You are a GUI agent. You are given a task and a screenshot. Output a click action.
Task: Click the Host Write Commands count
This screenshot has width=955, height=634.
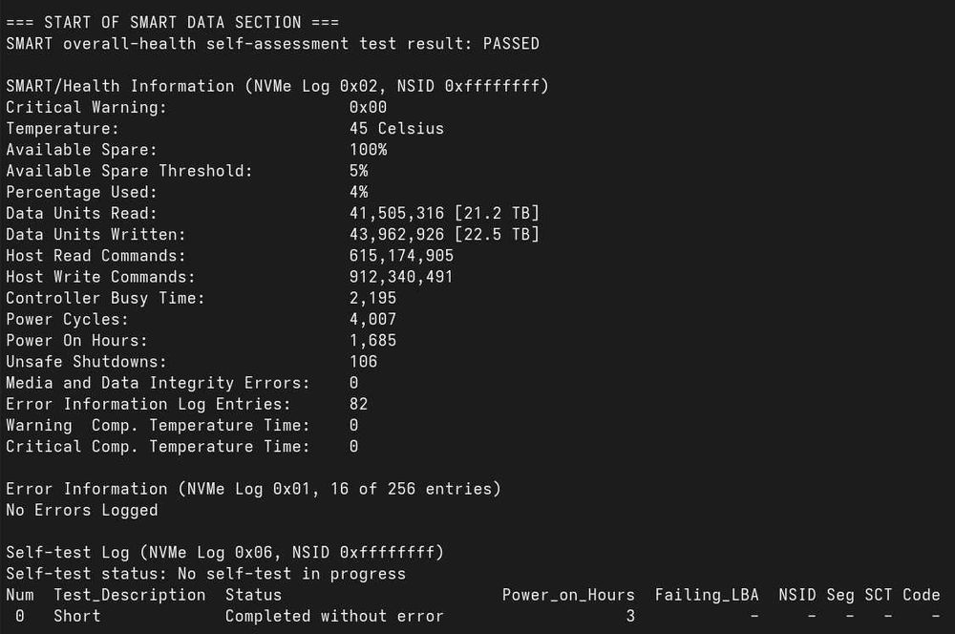tap(401, 277)
